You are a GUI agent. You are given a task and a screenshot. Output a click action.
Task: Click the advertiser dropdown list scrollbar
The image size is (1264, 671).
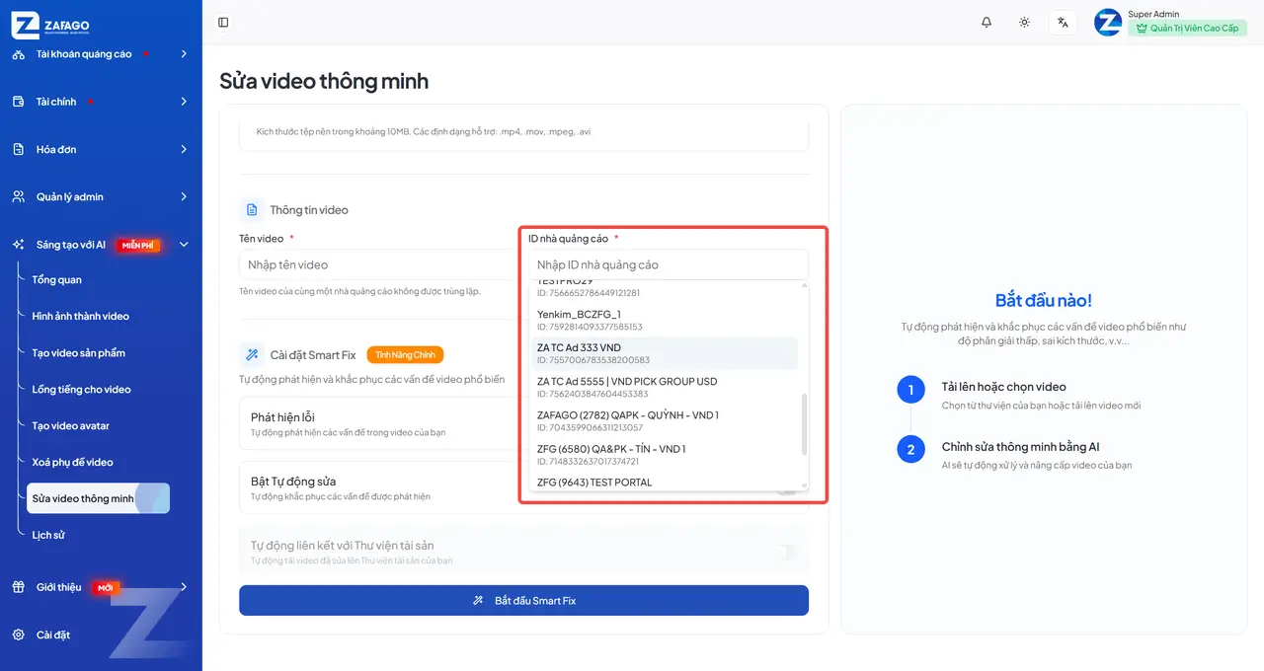(x=804, y=424)
